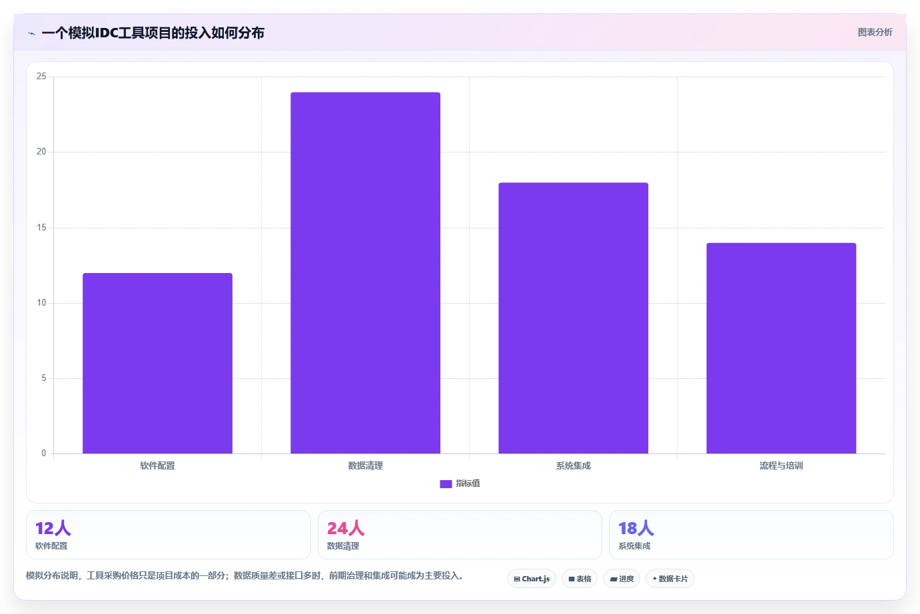Click the 系统集成 x-axis label
The image size is (920, 614).
(x=573, y=465)
